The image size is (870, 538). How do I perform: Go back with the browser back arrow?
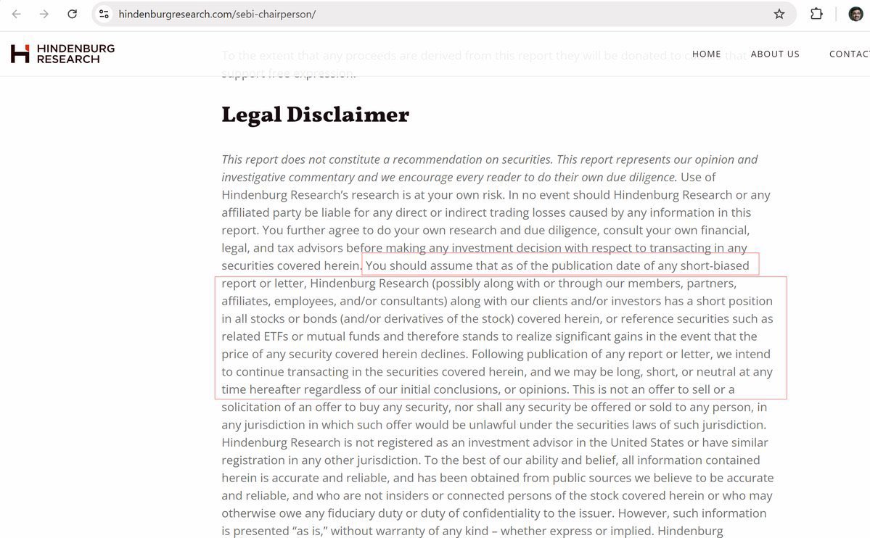pyautogui.click(x=17, y=14)
